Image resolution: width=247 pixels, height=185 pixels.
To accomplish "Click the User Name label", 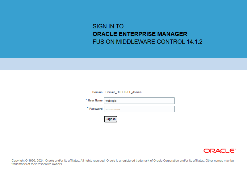I will 95,101.
